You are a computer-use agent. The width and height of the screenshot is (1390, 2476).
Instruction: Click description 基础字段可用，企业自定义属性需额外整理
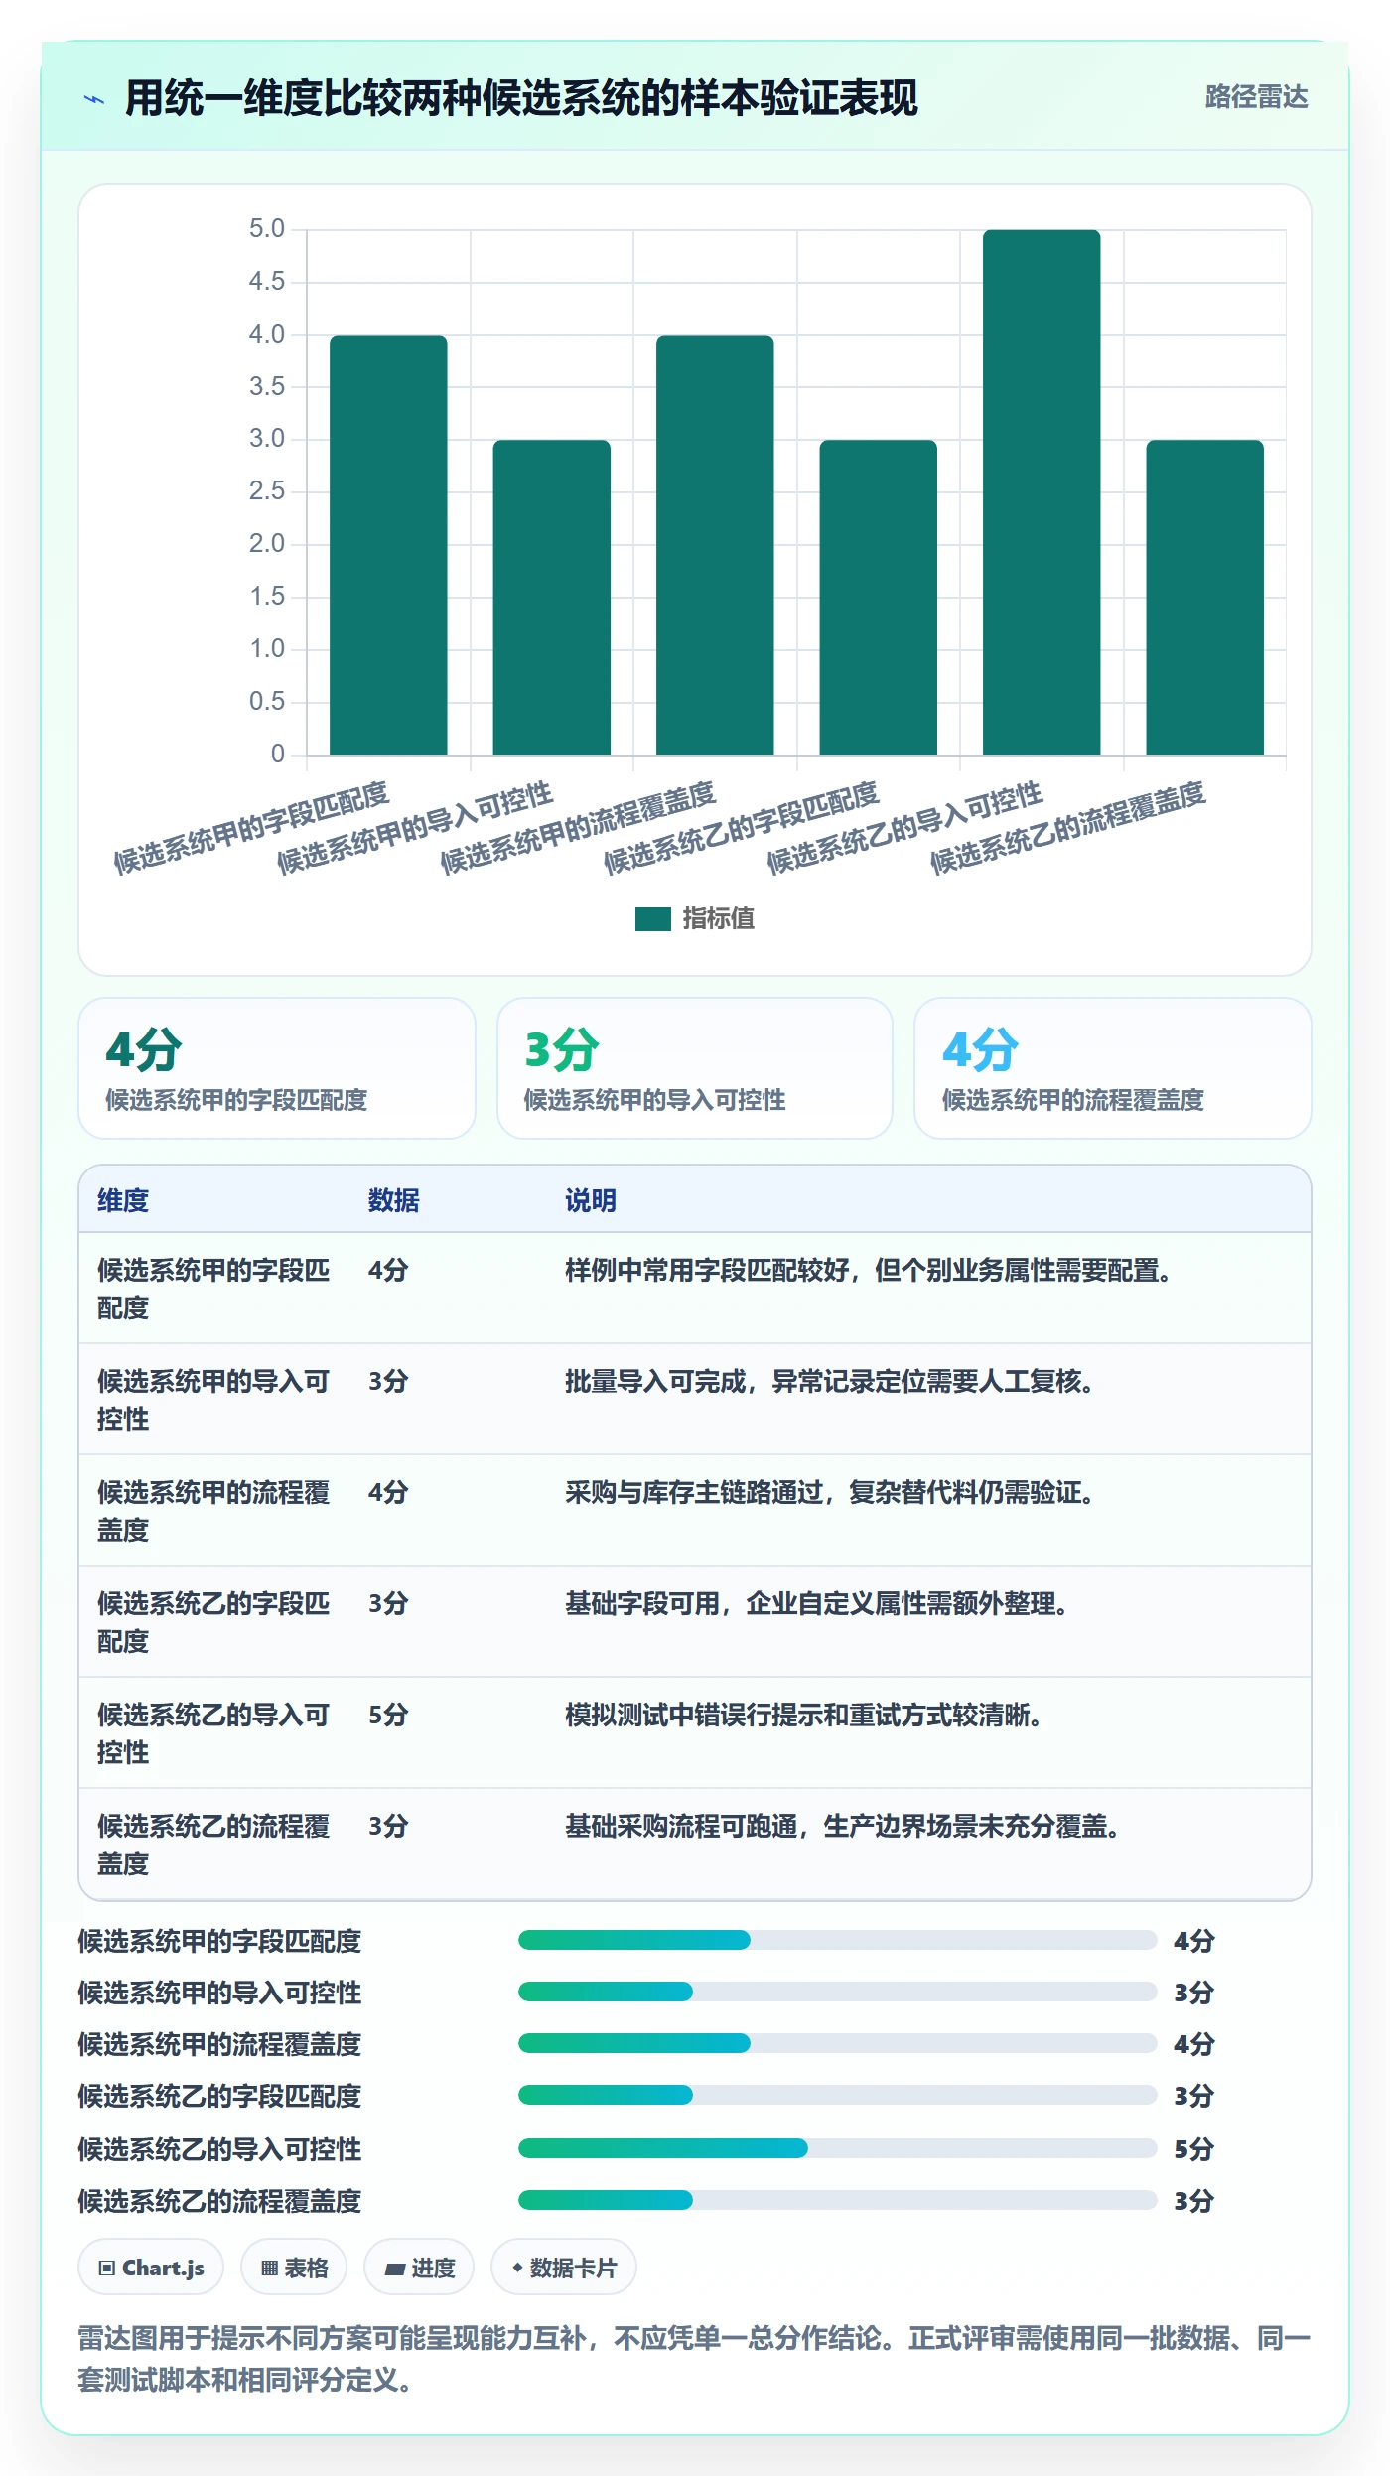pyautogui.click(x=817, y=1603)
